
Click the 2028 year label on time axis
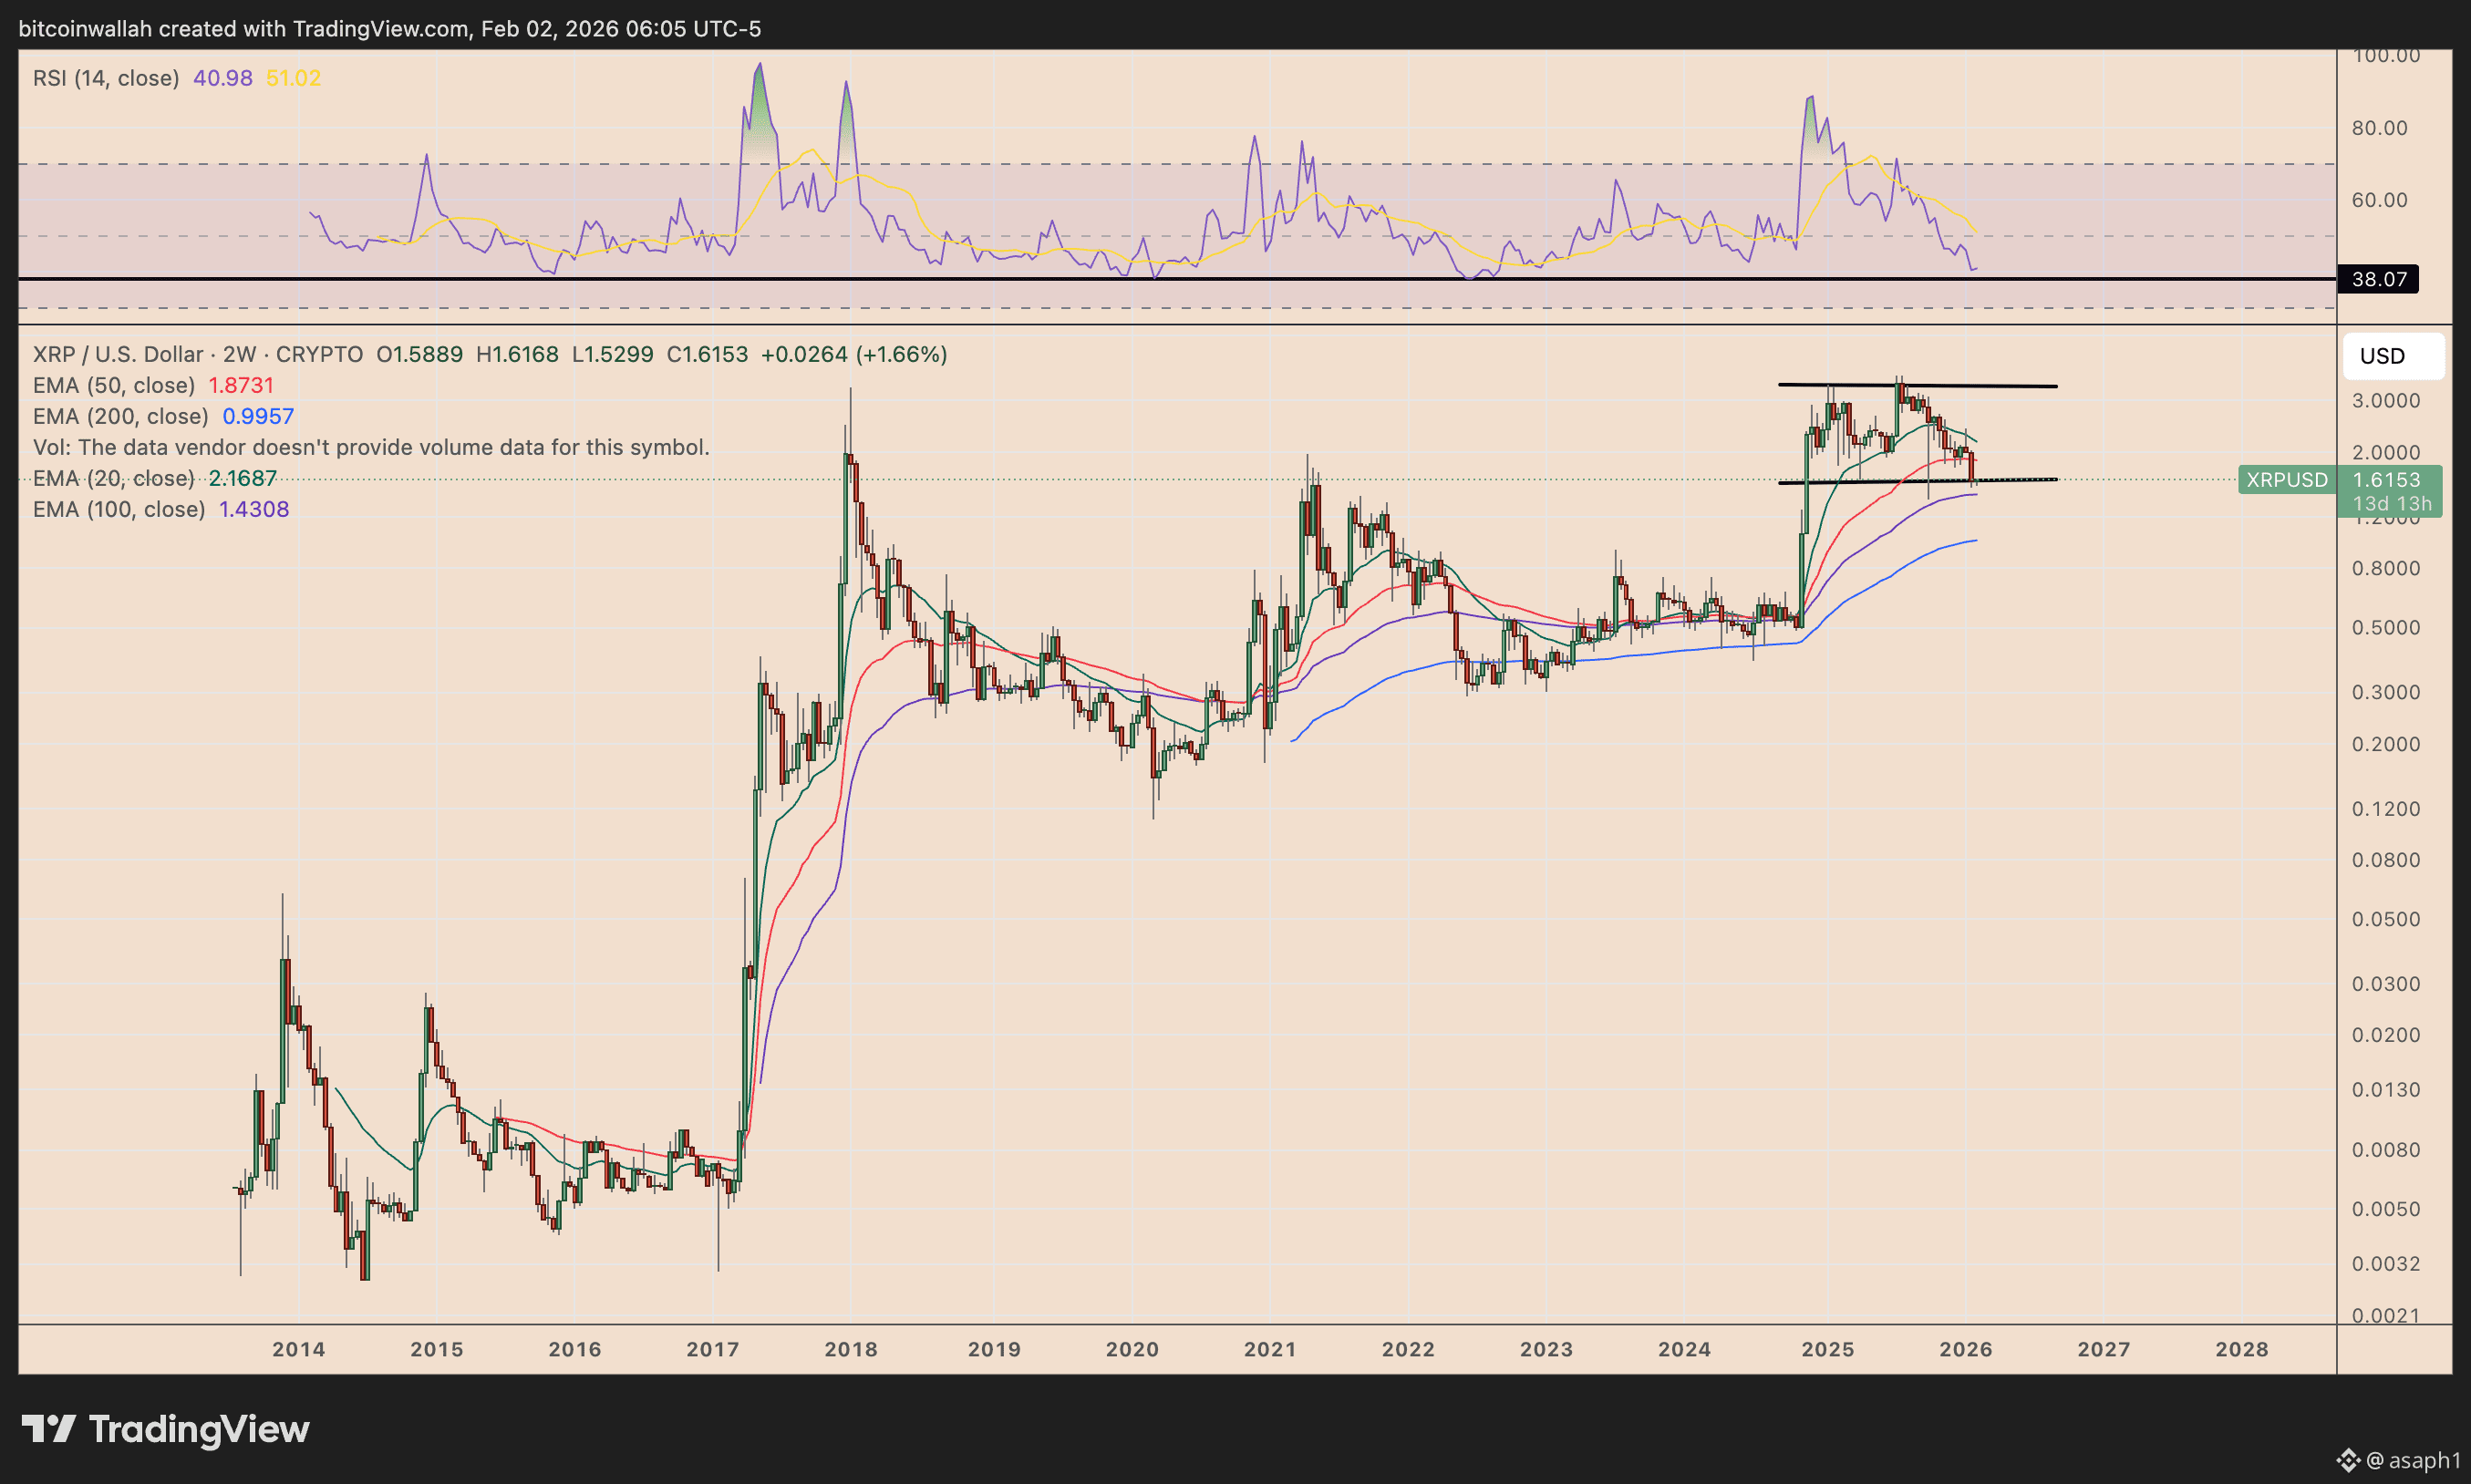[2242, 1349]
